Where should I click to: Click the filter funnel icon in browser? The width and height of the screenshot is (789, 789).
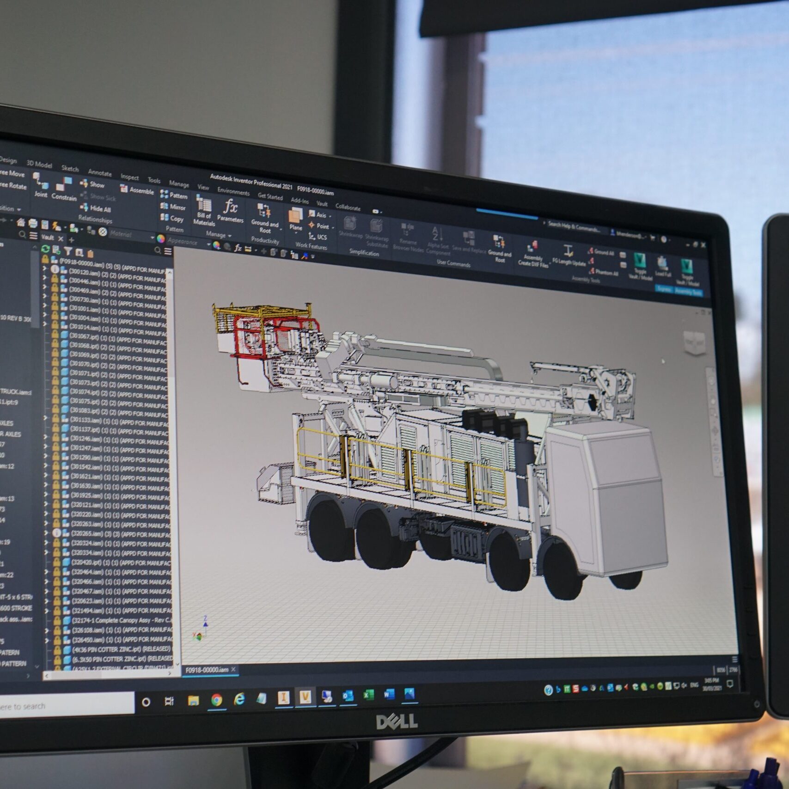click(x=68, y=251)
